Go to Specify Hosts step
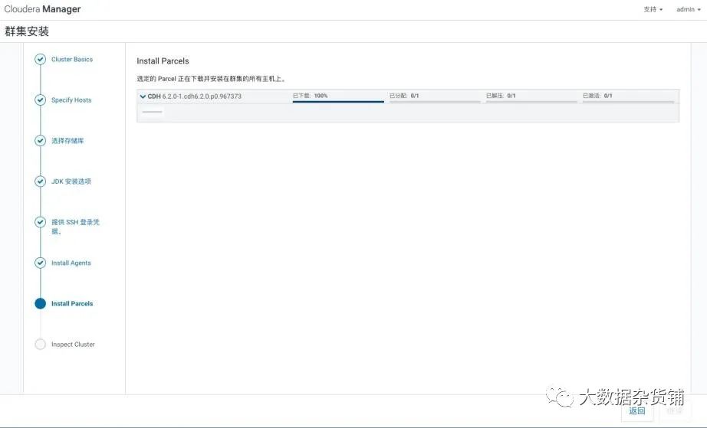 (71, 100)
